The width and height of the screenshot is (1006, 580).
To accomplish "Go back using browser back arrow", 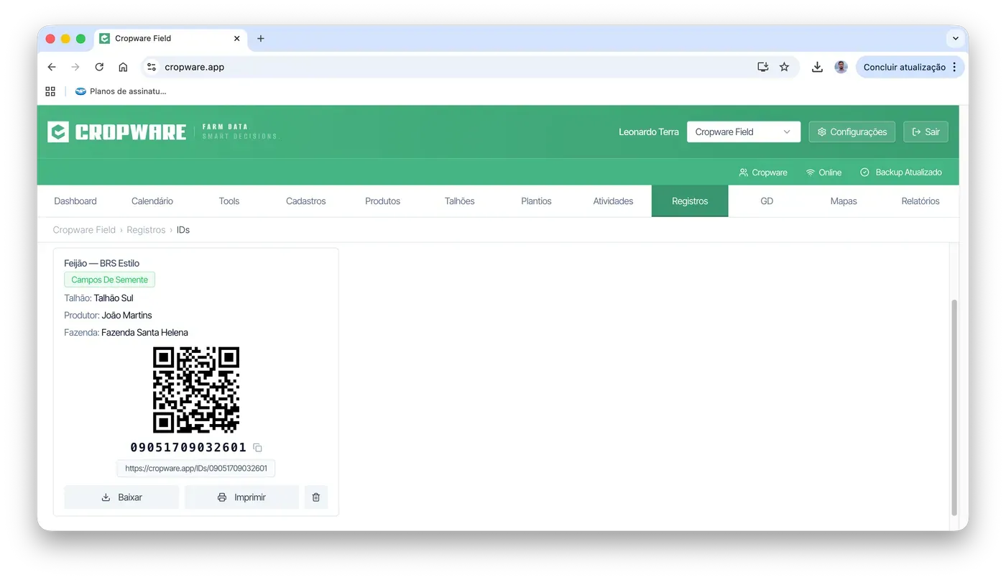I will [x=52, y=67].
